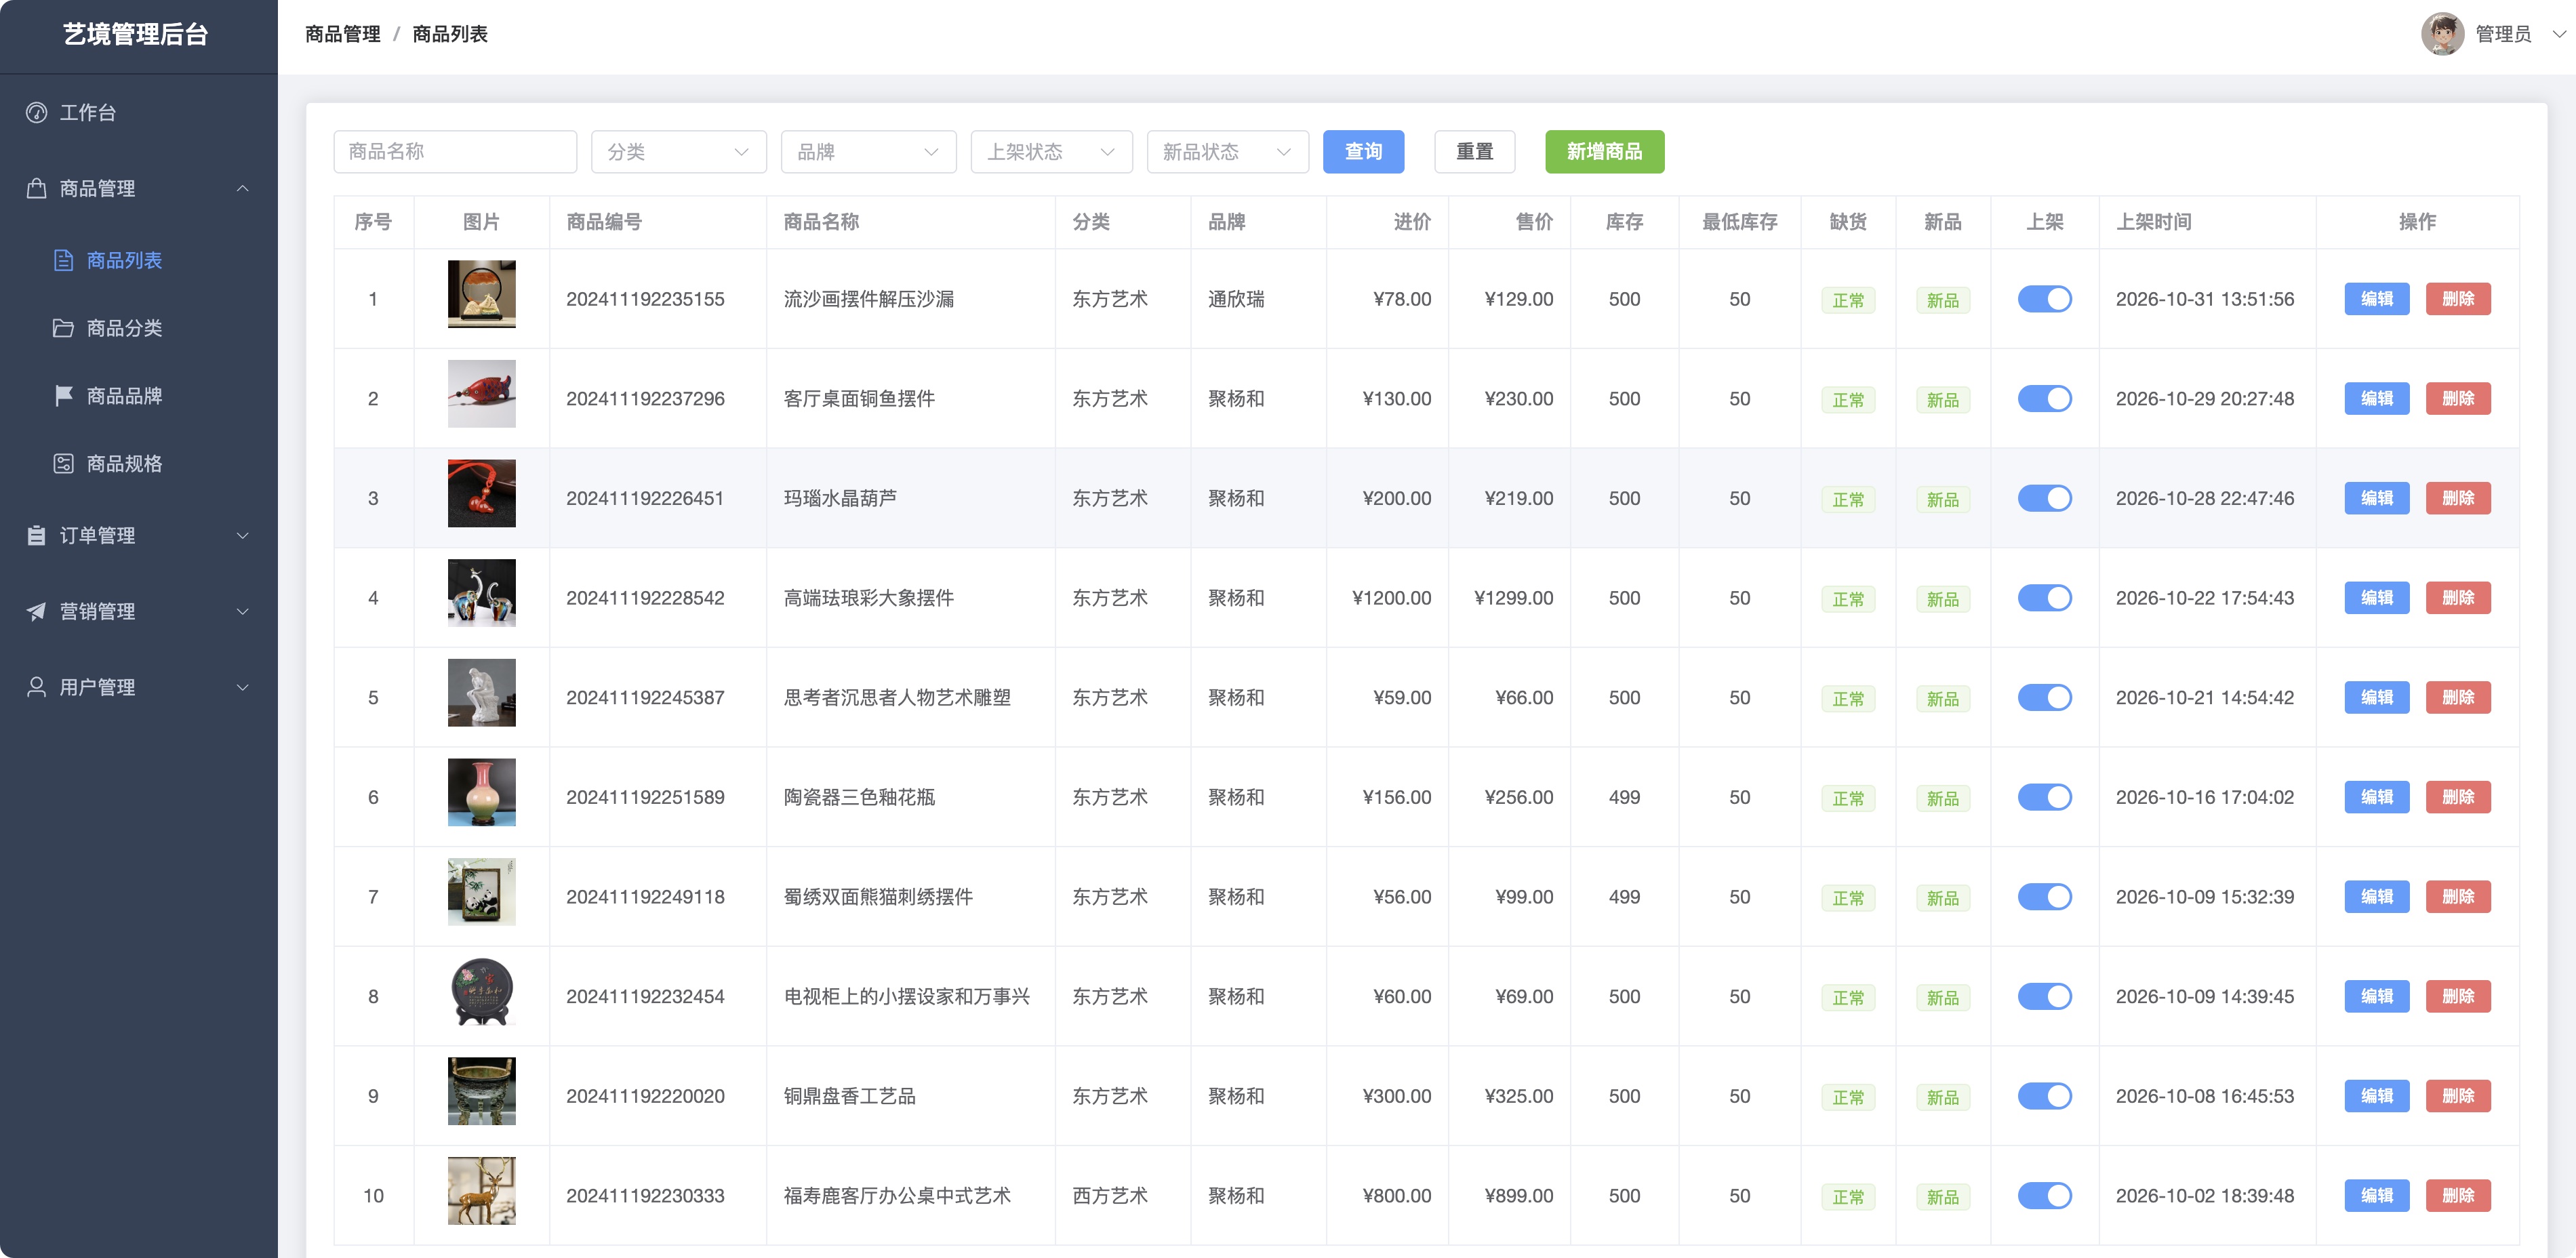Image resolution: width=2576 pixels, height=1258 pixels.
Task: Click the 新增商品 button
Action: point(1604,152)
